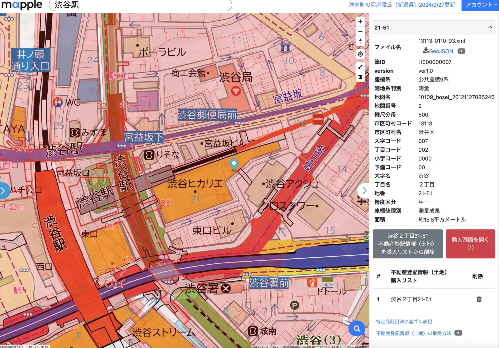Click the zoom out button on the map
The width and height of the screenshot is (499, 348).
click(360, 31)
